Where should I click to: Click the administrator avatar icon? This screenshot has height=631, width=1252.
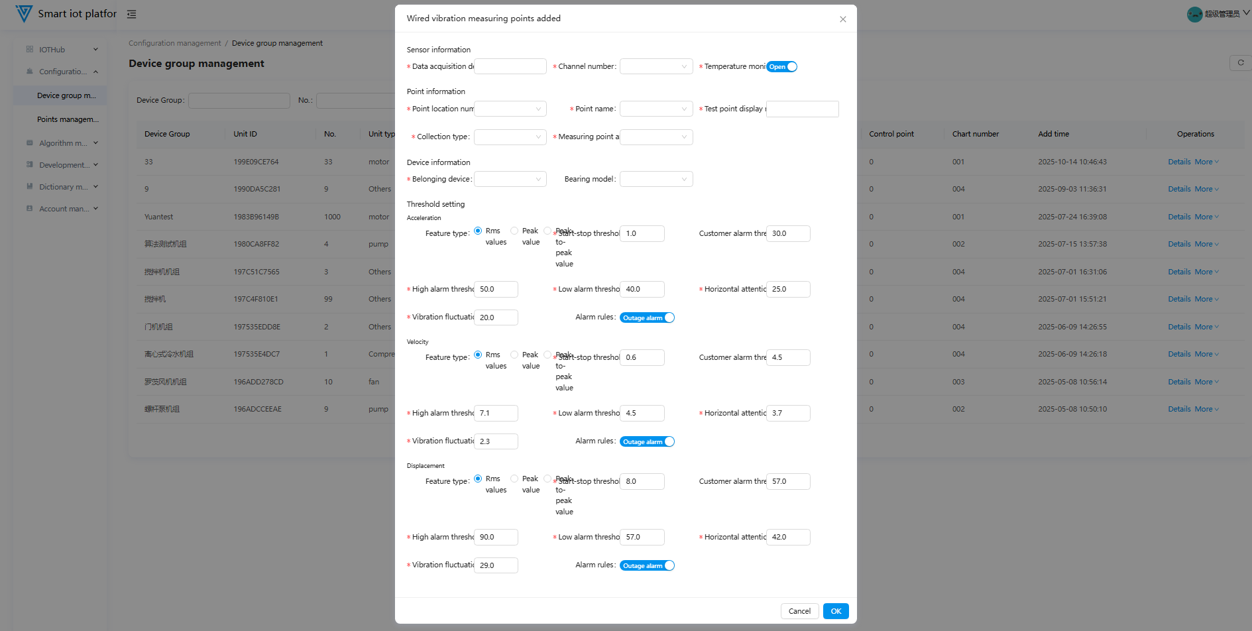(1194, 14)
